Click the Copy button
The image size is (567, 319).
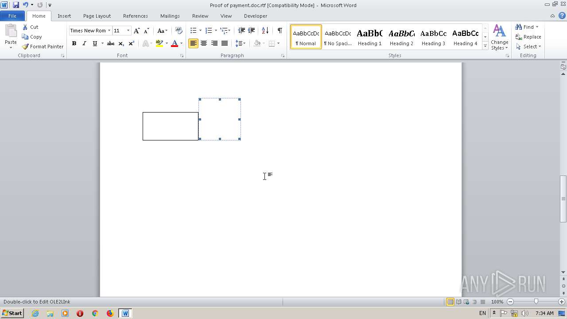tap(32, 37)
